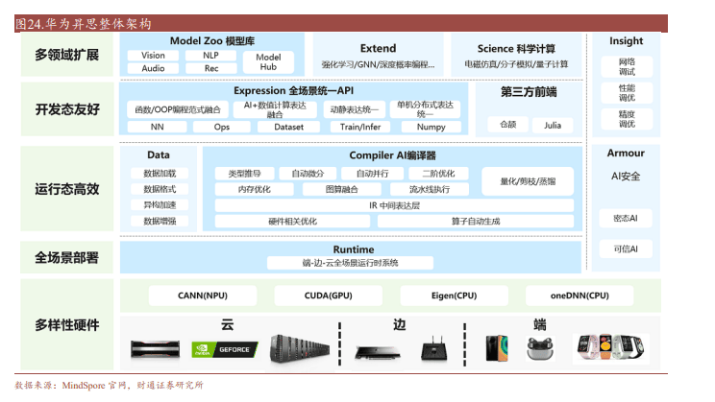
Task: Click the 算子自动生成 box
Action: coord(476,222)
